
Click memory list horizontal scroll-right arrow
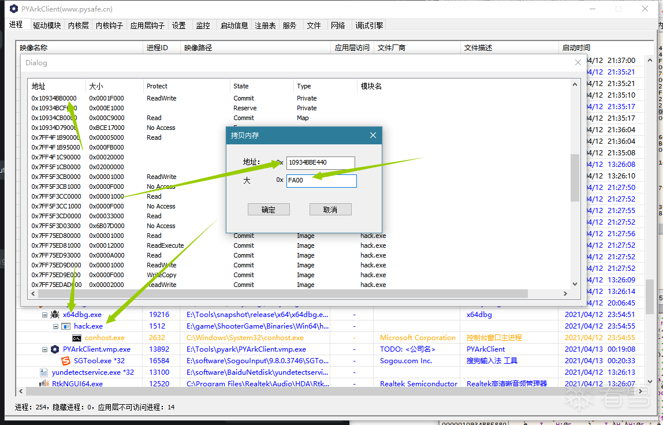pyautogui.click(x=565, y=293)
